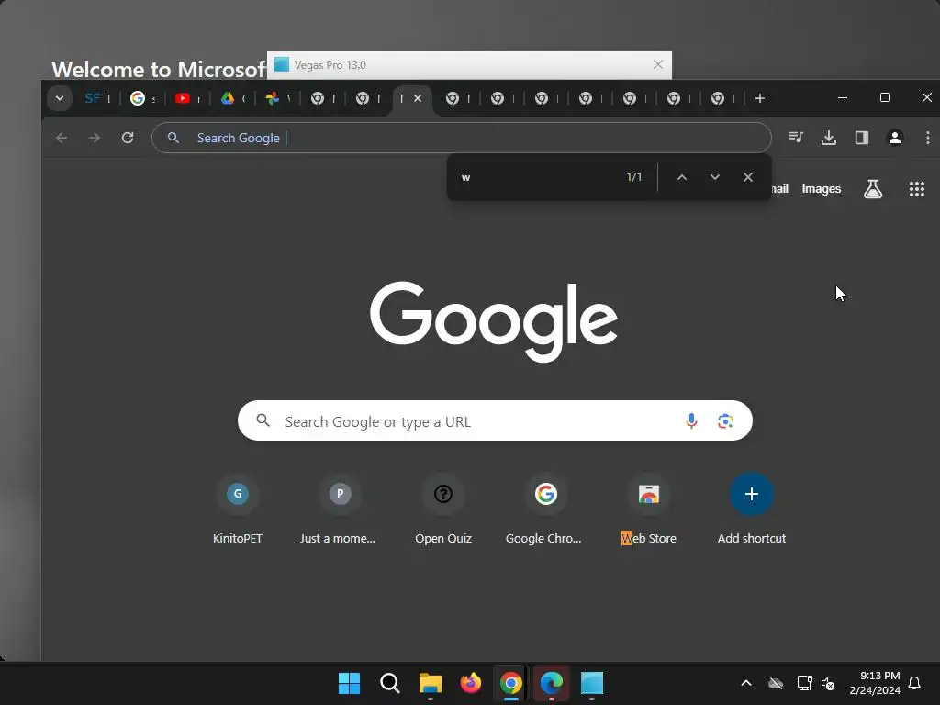The width and height of the screenshot is (940, 705).
Task: Open Microsoft Edge from taskbar
Action: pos(552,683)
